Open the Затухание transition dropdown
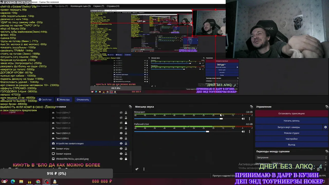The width and height of the screenshot is (329, 185). (x=292, y=158)
